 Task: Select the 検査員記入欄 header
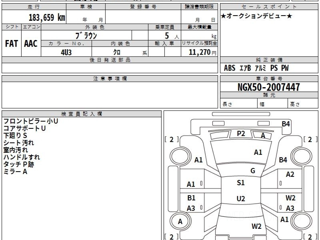pos(82,114)
